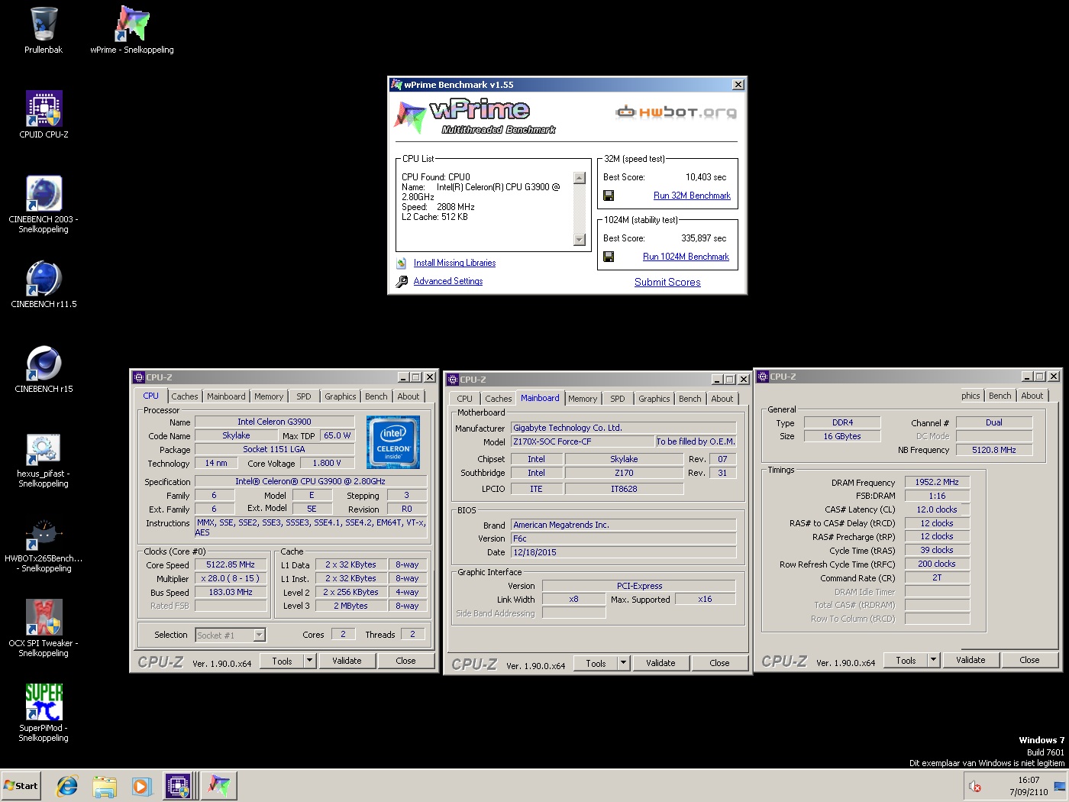Click the DRAM Frequency value 1952.2 MHz

937,483
